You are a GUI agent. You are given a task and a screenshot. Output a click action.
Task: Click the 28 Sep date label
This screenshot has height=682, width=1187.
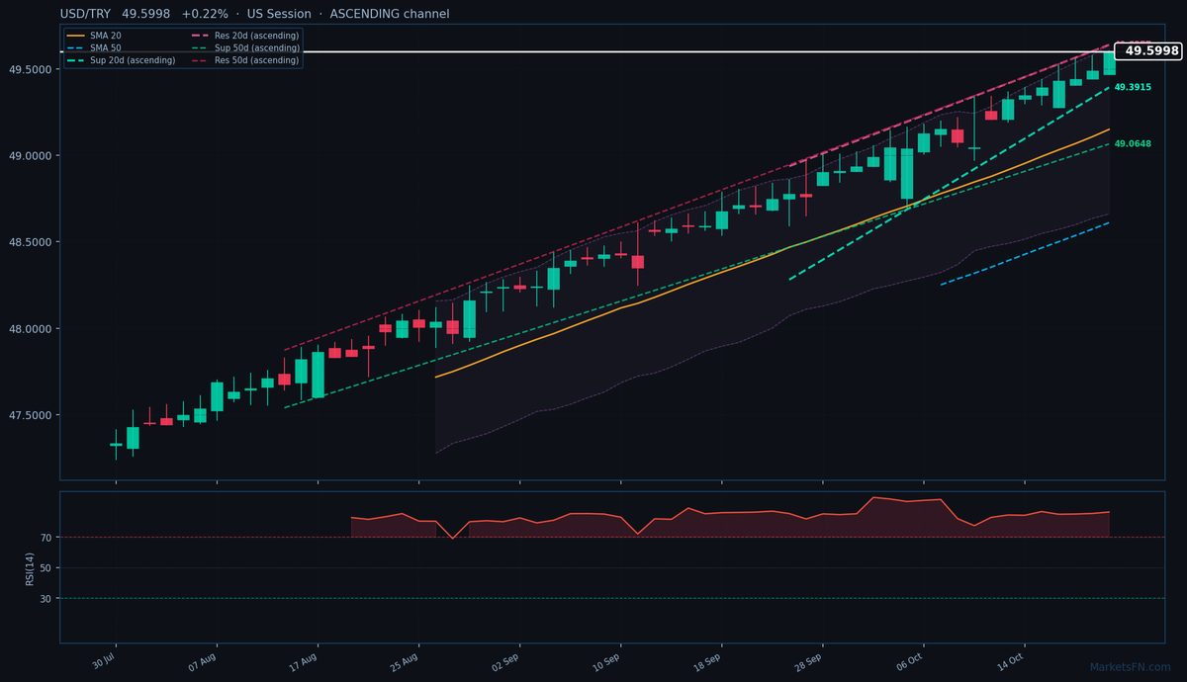[x=809, y=660]
